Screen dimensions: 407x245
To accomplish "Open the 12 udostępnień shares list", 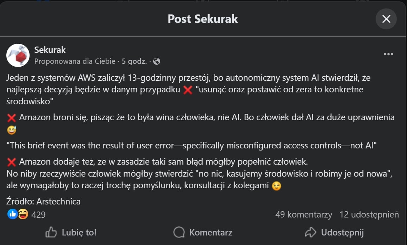I will 369,214.
